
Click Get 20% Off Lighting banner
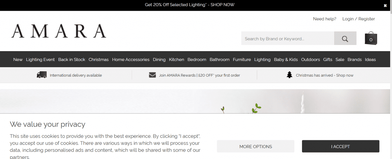(x=189, y=5)
